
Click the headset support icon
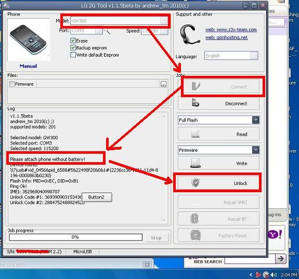tap(190, 34)
